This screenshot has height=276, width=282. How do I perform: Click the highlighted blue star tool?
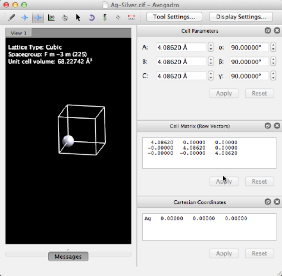(x=38, y=17)
